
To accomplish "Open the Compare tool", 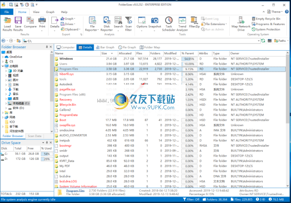I will coord(30,23).
